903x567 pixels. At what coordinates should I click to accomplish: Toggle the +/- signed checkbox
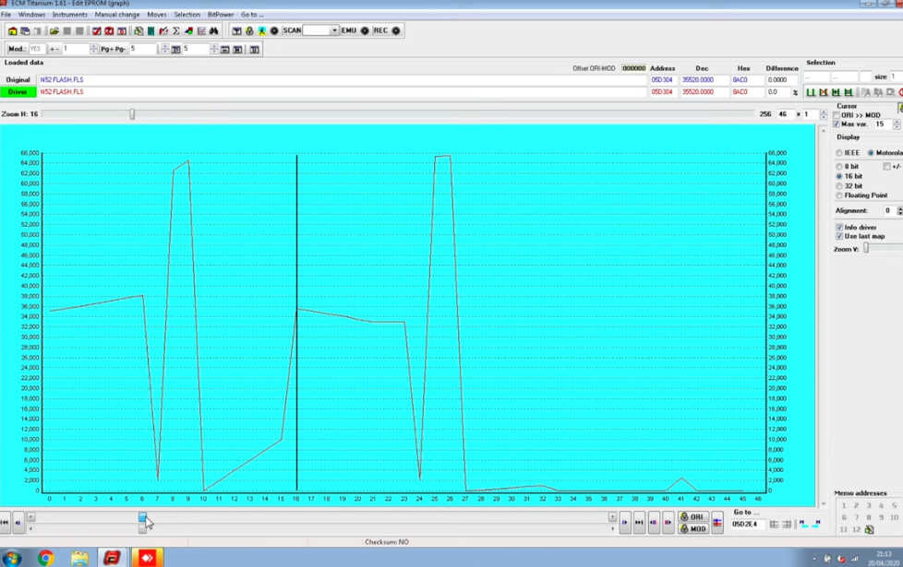[887, 166]
